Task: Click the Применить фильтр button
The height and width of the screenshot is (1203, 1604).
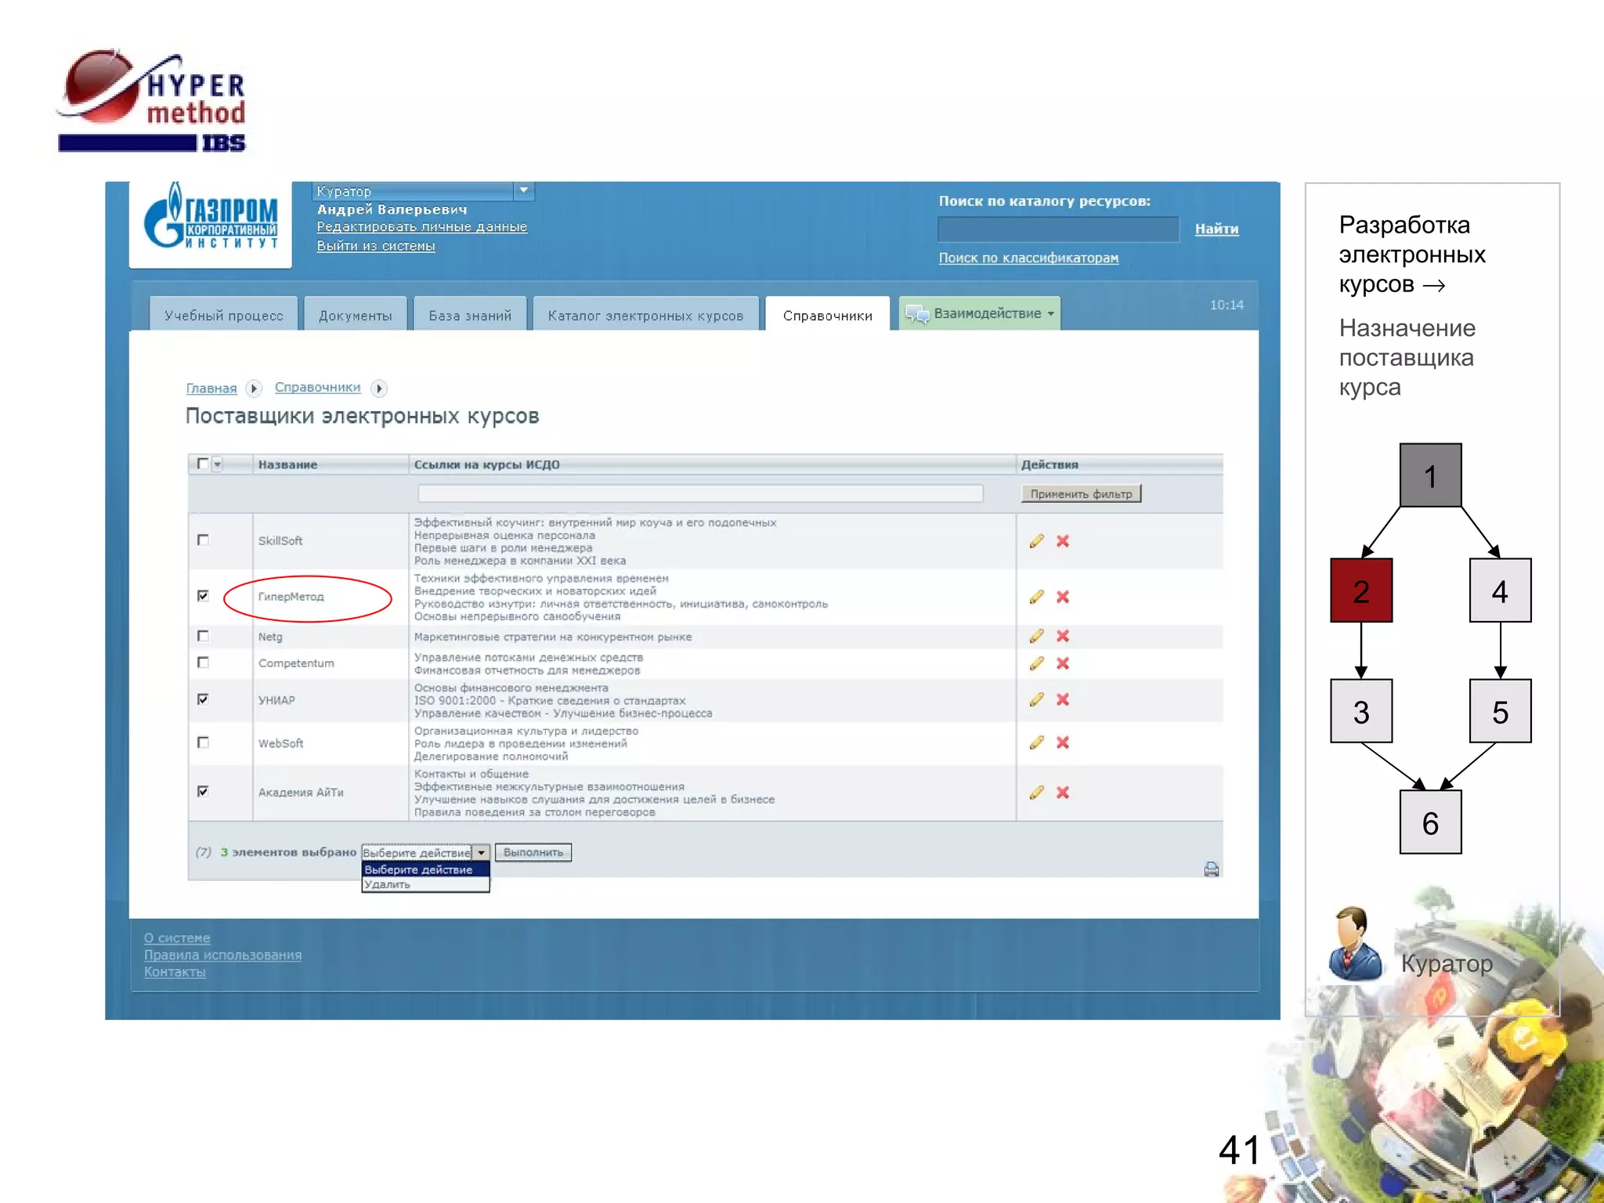Action: 1081,493
